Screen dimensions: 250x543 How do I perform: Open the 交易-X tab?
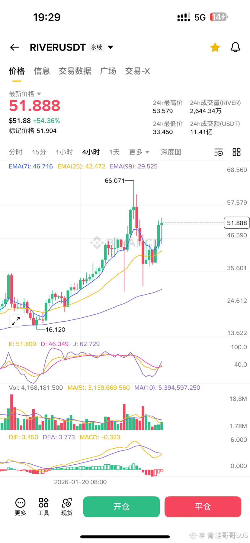pyautogui.click(x=137, y=71)
